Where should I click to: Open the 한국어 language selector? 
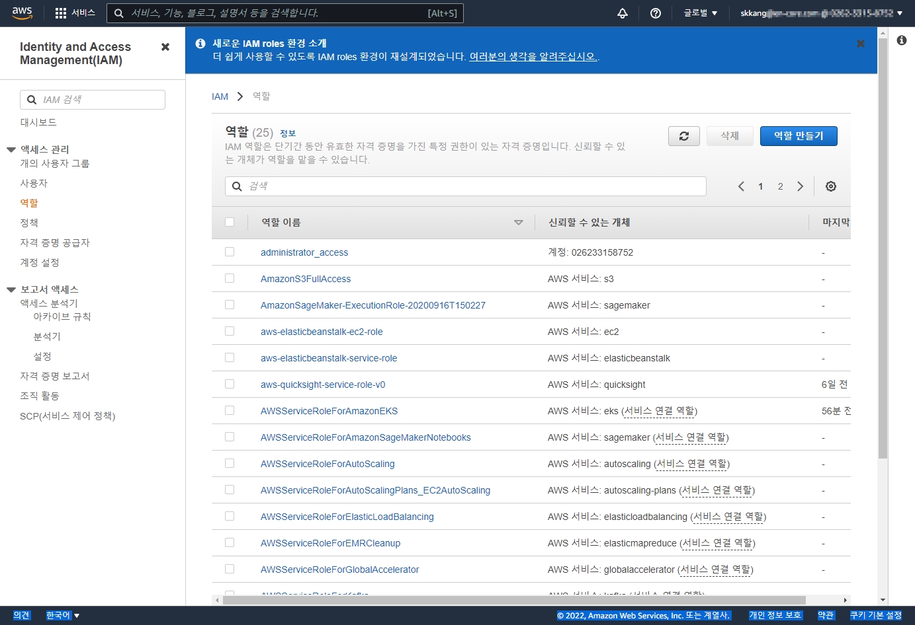pos(63,615)
